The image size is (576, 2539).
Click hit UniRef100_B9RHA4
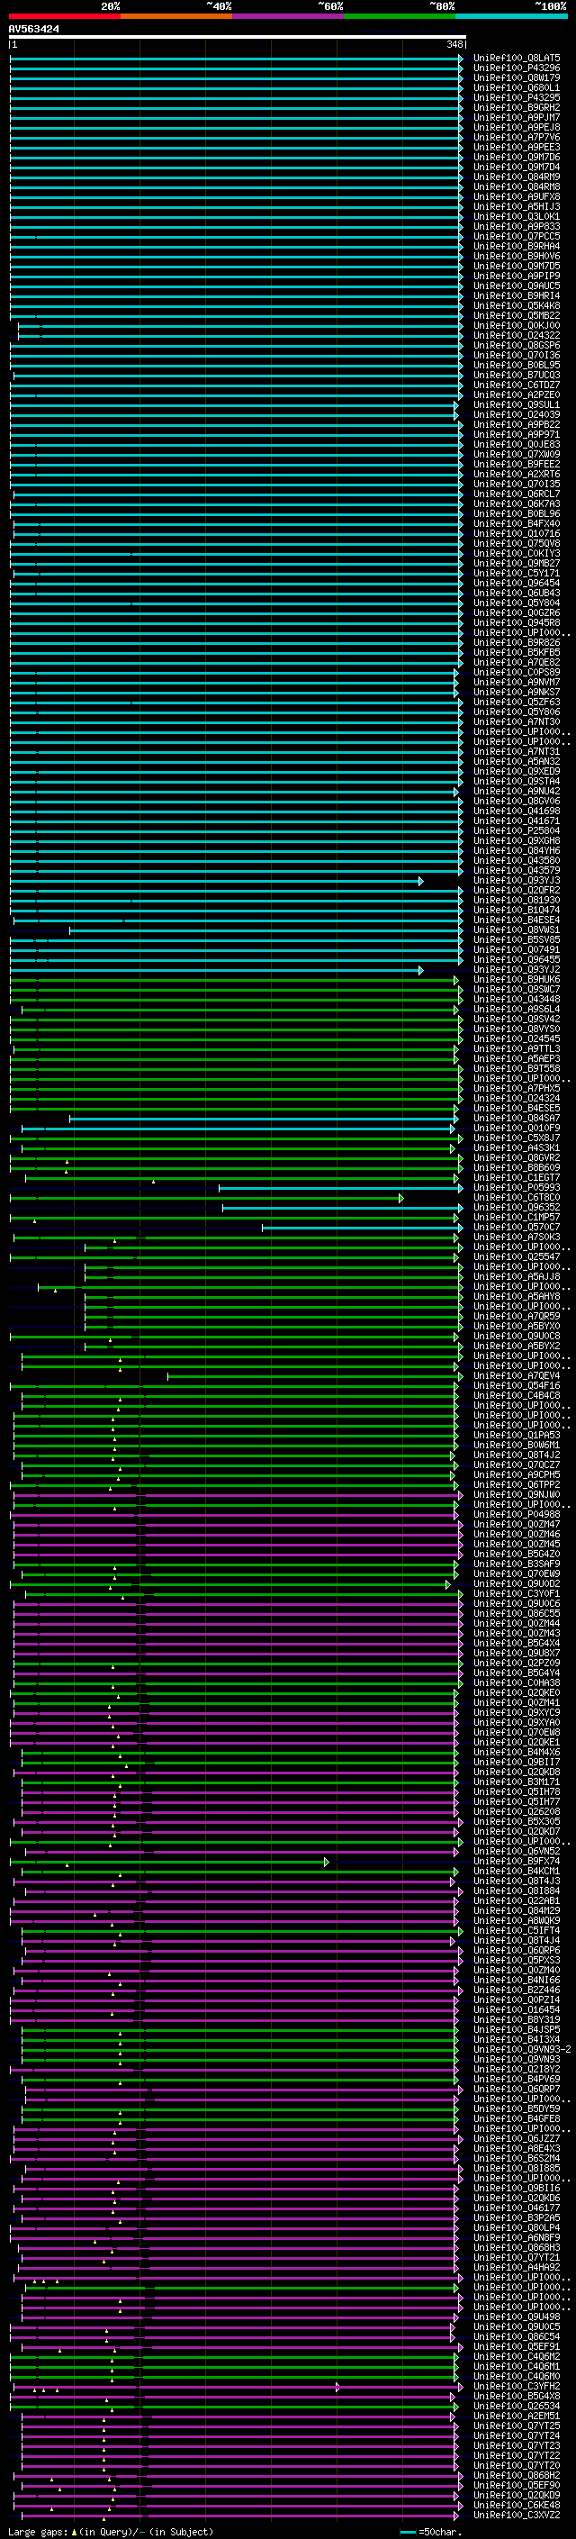[x=517, y=247]
